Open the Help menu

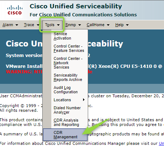point(120,25)
